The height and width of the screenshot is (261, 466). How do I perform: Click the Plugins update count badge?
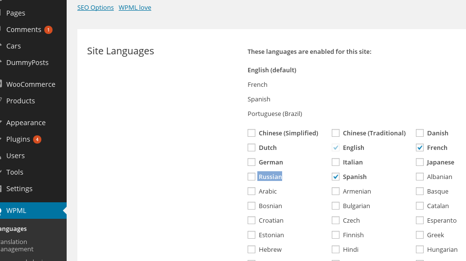coord(37,139)
